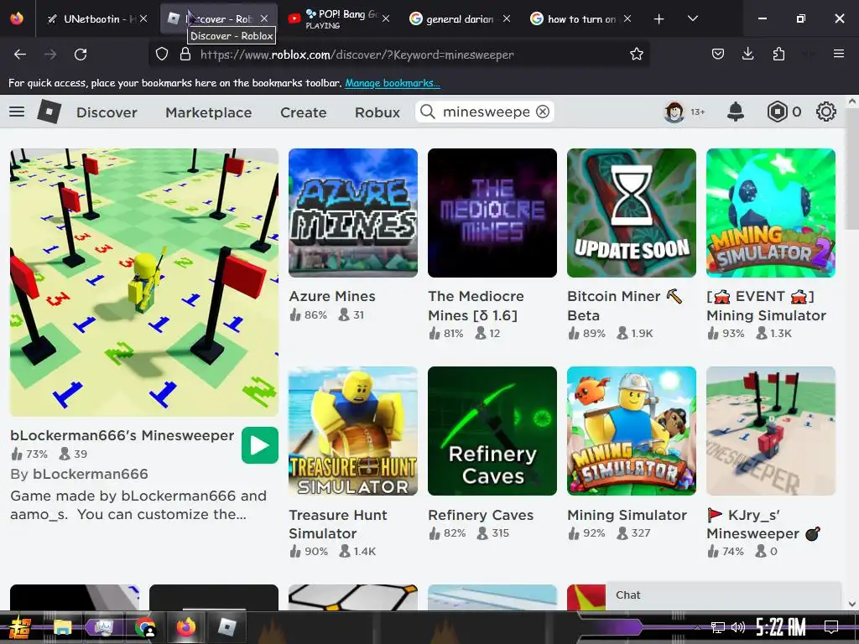
Task: Open the Firefox application menu
Action: 838,55
